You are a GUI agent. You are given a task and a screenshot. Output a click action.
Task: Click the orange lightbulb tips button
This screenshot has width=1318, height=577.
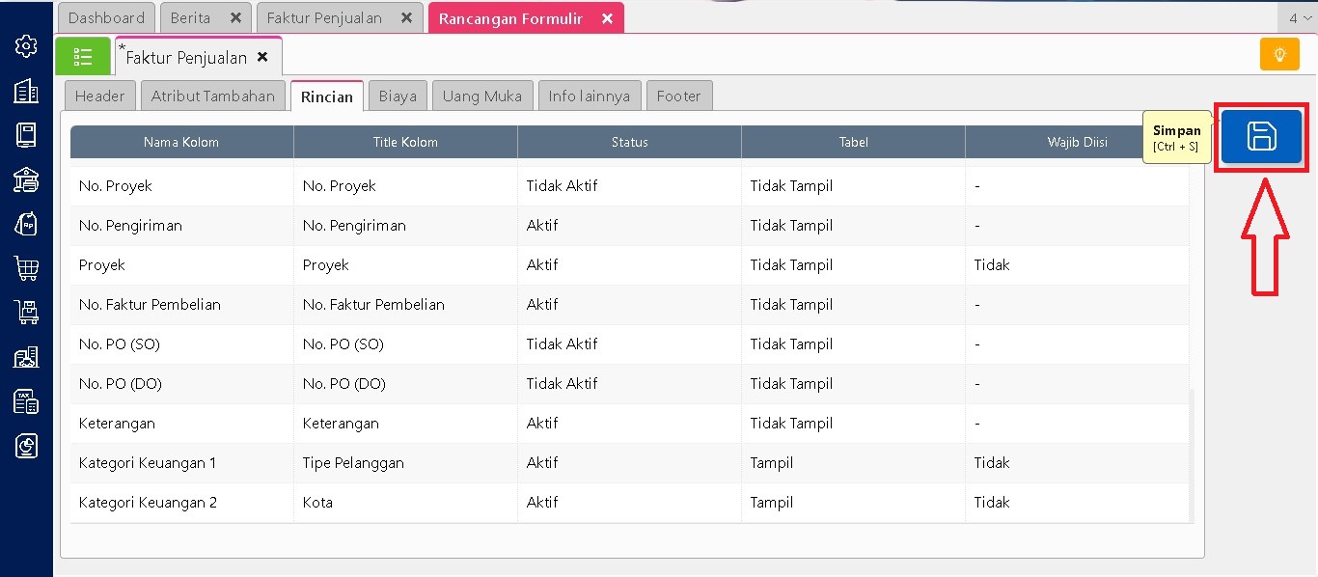[1279, 55]
